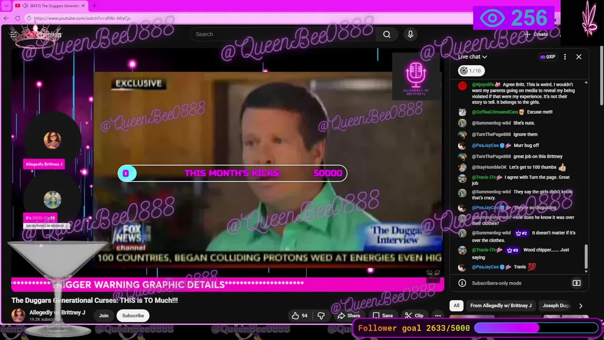
Task: Click the browser back arrow
Action: pos(6,18)
